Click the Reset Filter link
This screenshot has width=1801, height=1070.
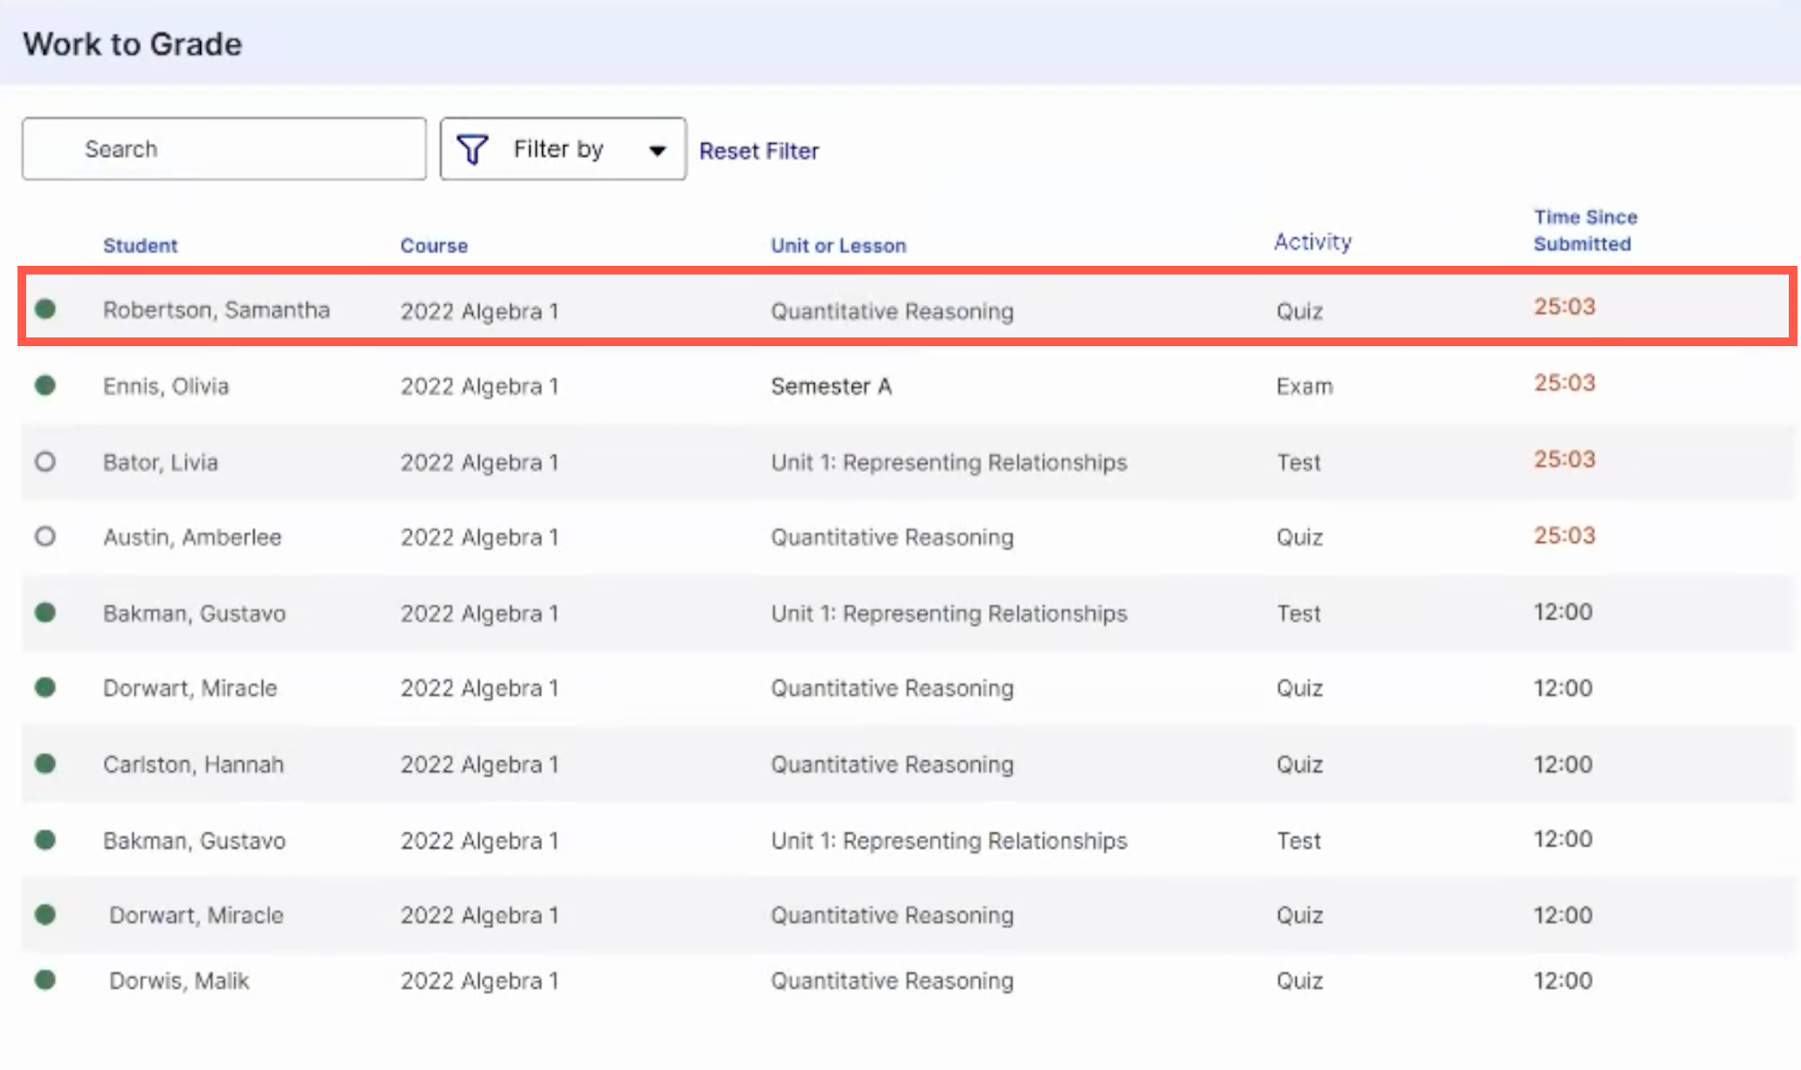[x=758, y=150]
